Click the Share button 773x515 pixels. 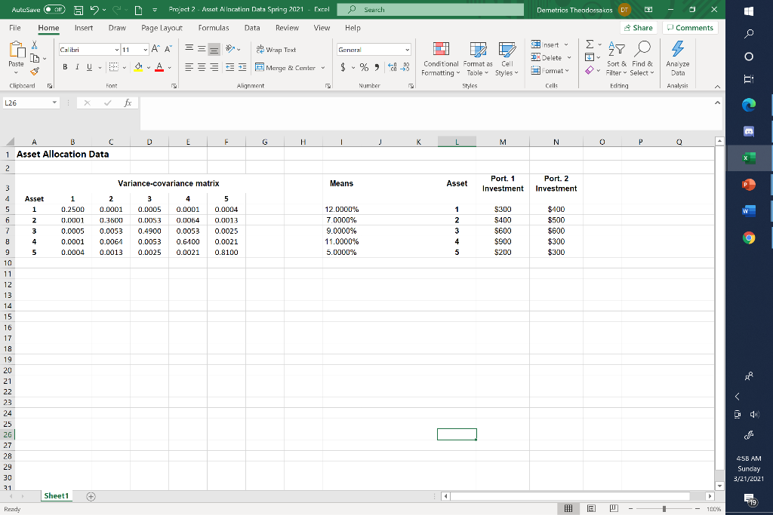(639, 28)
